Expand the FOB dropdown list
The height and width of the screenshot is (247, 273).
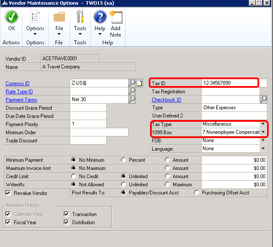tap(263, 140)
